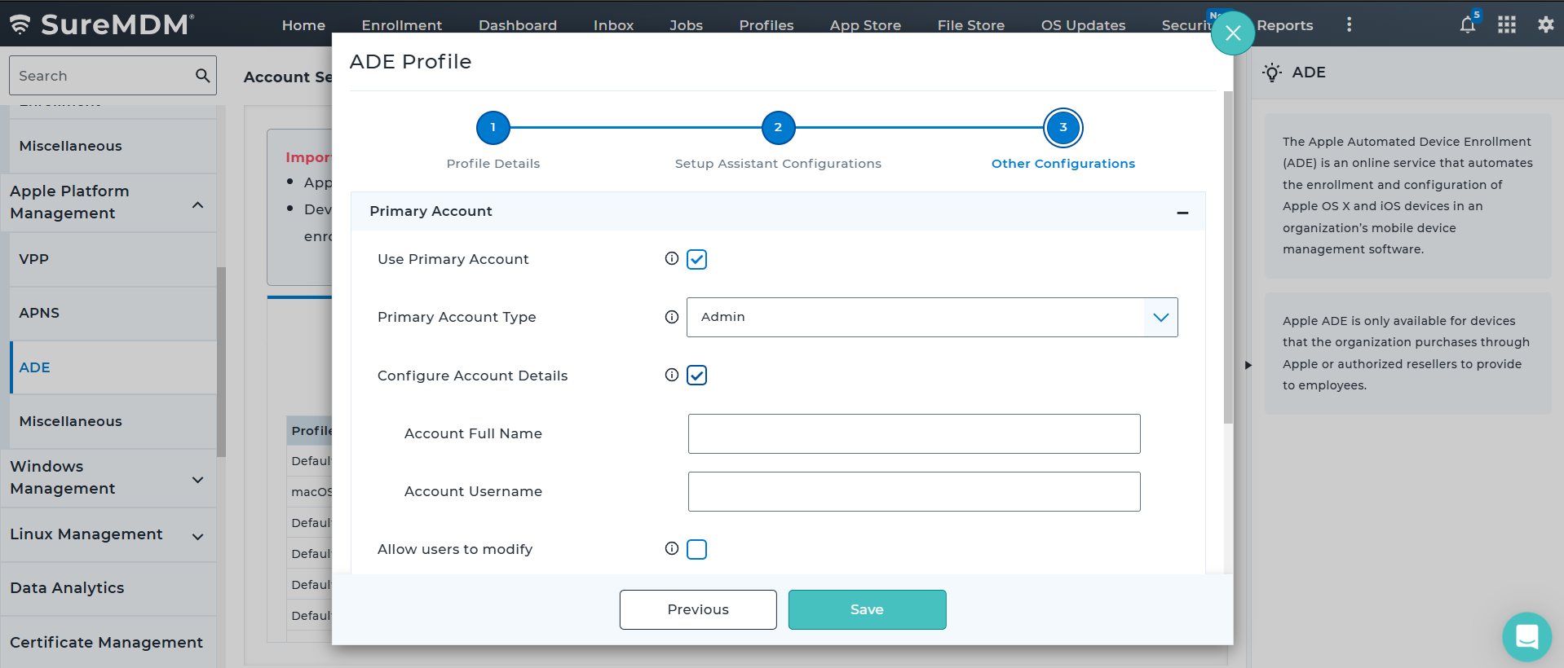
Task: Click the Save button
Action: 867,609
